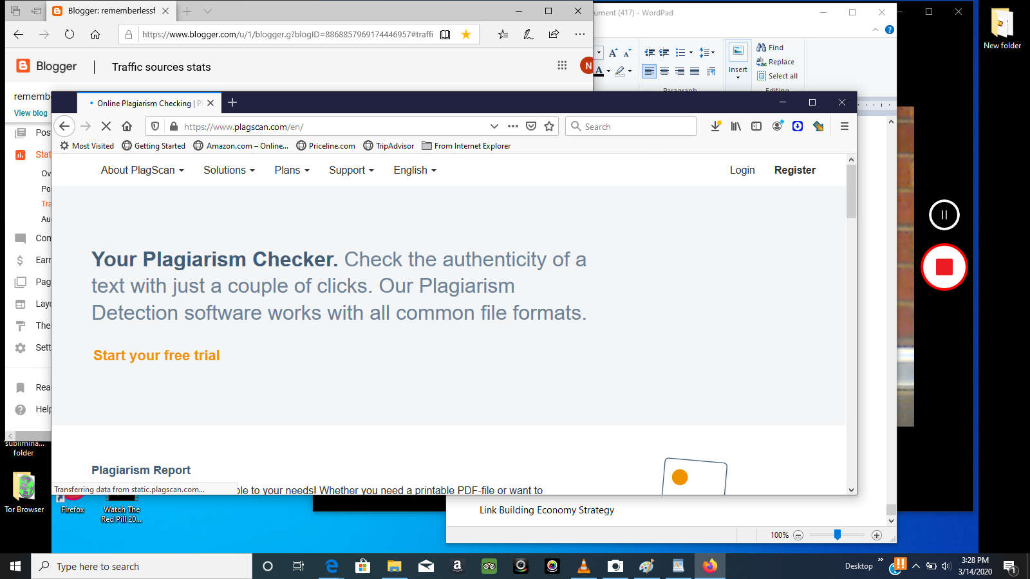Viewport: 1030px width, 579px height.
Task: Expand the Solutions dropdown menu
Action: tap(229, 170)
